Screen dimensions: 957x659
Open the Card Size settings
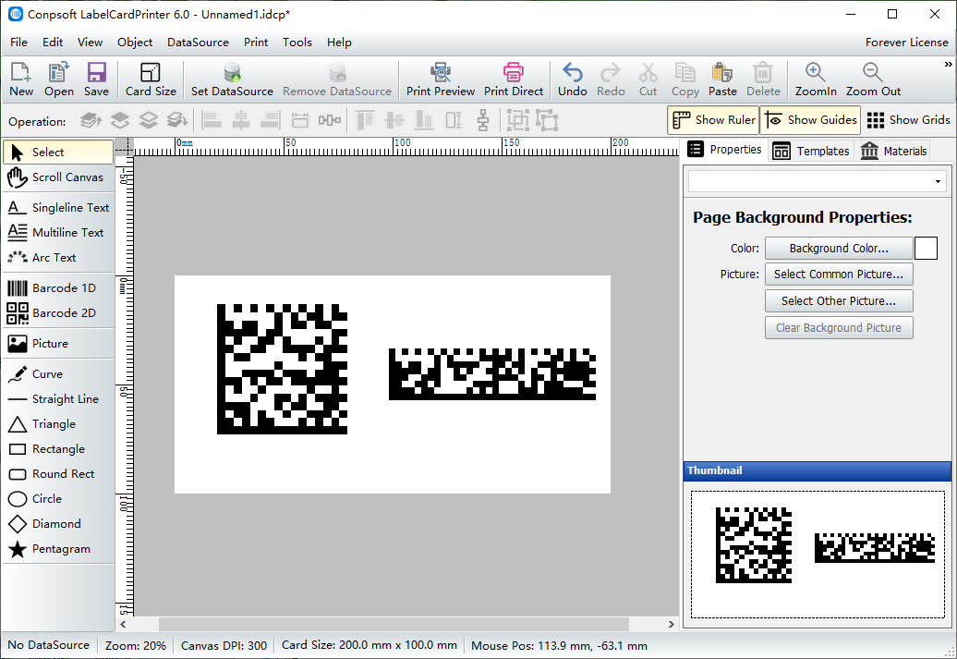tap(151, 79)
